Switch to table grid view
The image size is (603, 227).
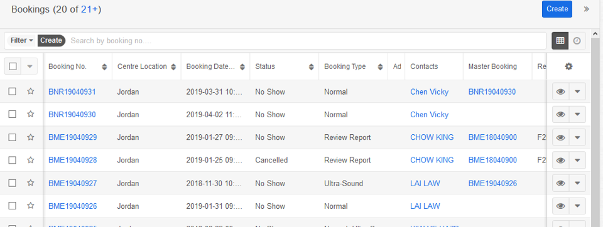tap(560, 41)
